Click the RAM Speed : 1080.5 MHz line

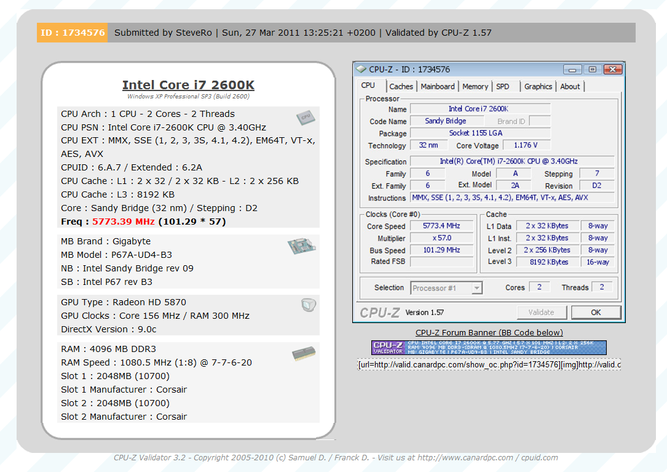click(x=156, y=362)
